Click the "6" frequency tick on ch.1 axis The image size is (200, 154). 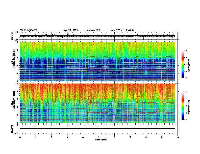[x=18, y=58]
